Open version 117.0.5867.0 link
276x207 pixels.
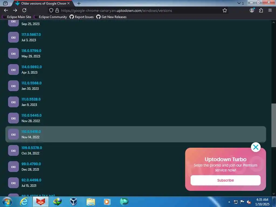pos(31,34)
